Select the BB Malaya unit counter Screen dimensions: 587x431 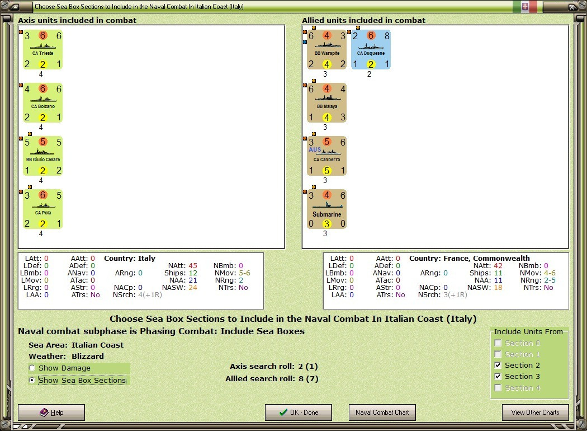327,103
